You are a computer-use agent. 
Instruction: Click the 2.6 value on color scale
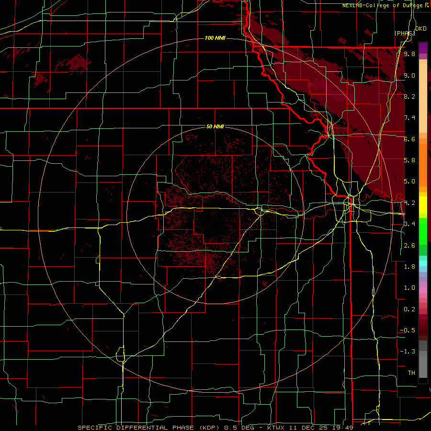(x=409, y=246)
